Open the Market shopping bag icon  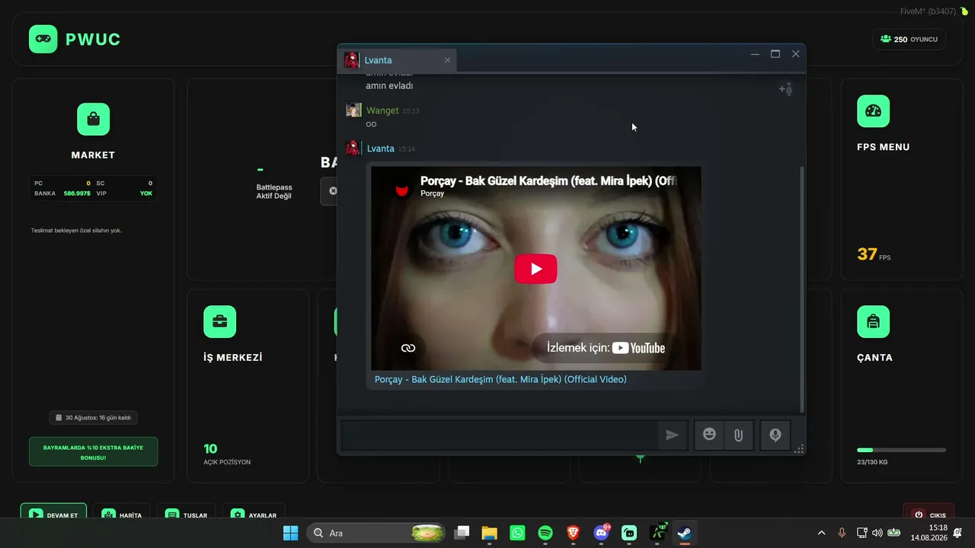(x=93, y=119)
